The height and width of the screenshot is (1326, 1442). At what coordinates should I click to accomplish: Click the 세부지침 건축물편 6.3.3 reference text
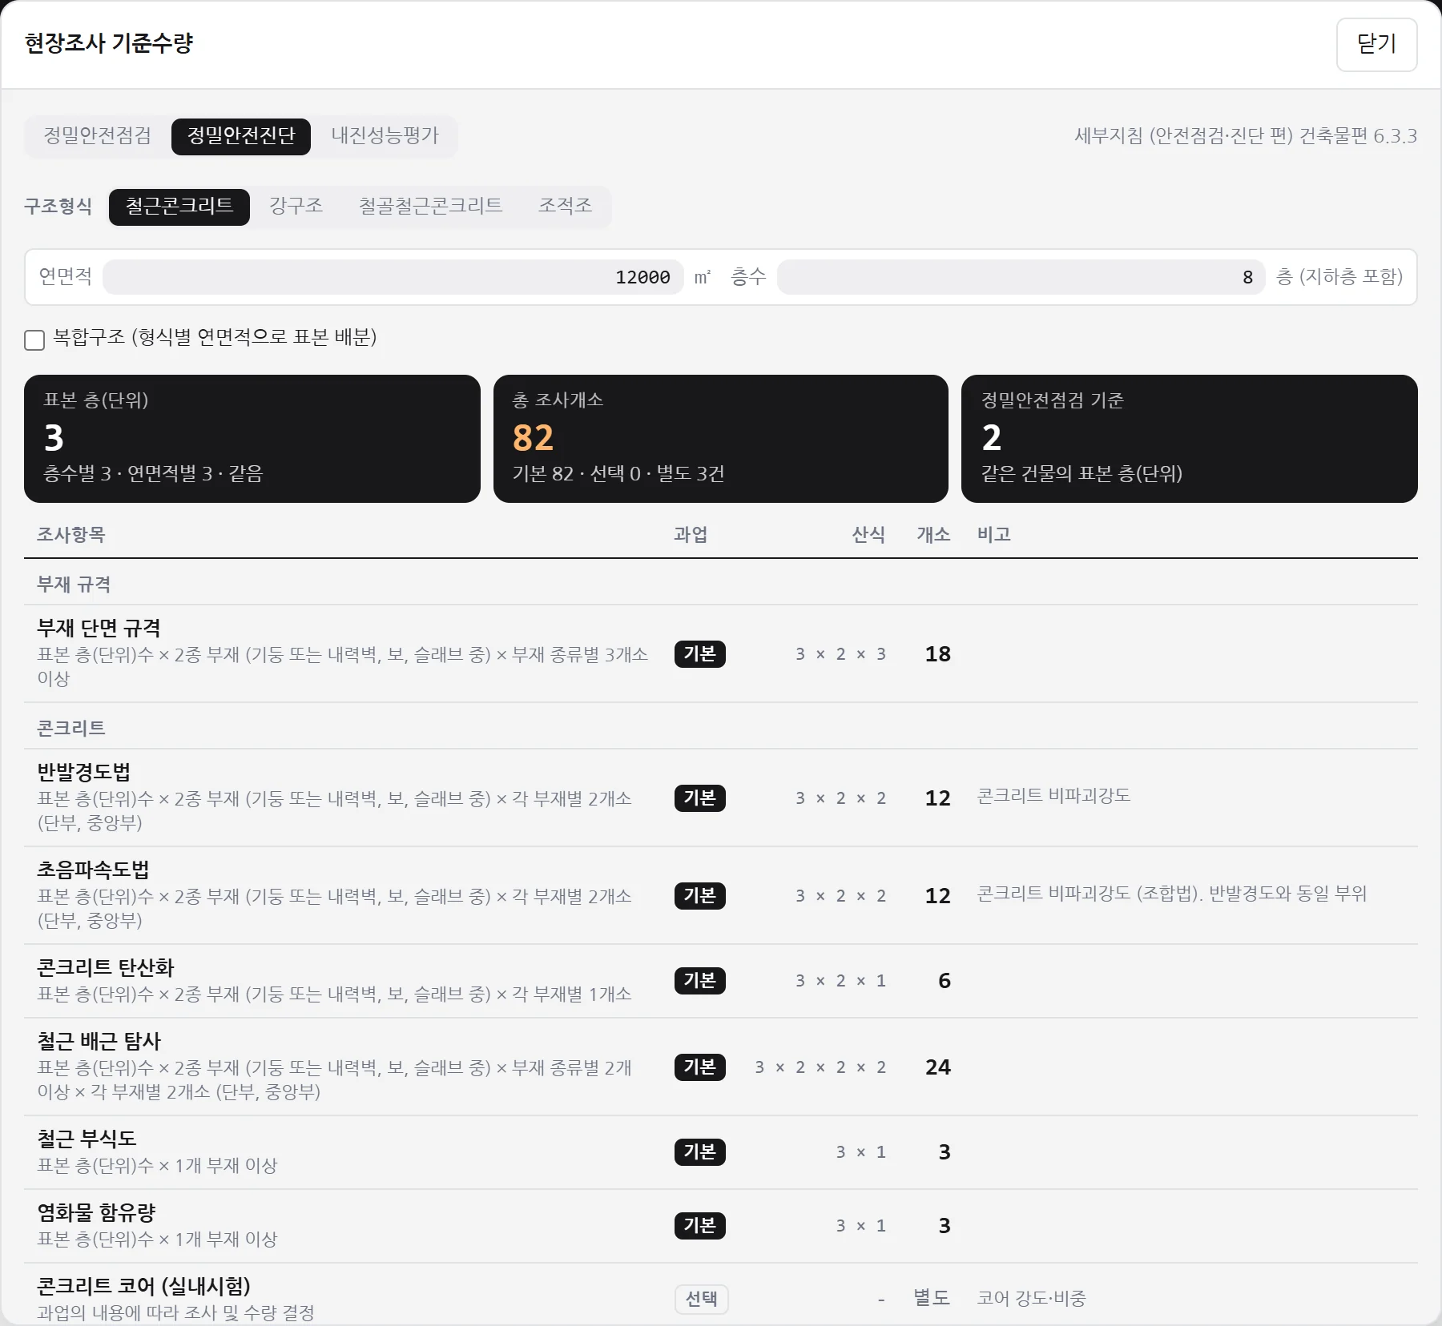click(x=1246, y=136)
